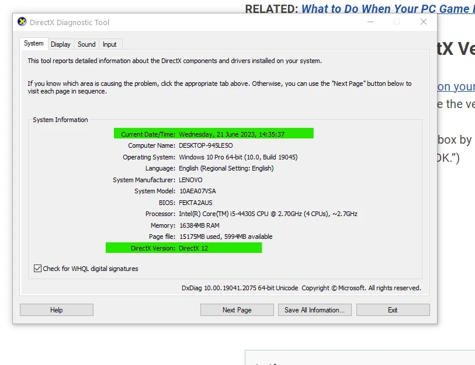Click Save All Information button
The width and height of the screenshot is (475, 365).
point(315,310)
